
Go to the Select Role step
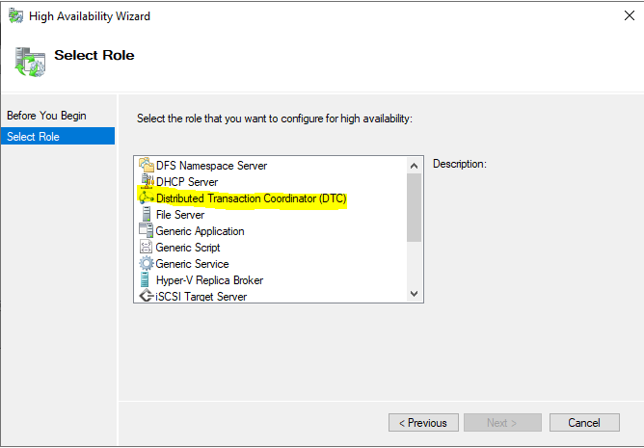pos(58,137)
